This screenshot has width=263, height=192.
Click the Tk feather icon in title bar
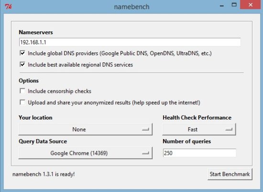pyautogui.click(x=8, y=7)
